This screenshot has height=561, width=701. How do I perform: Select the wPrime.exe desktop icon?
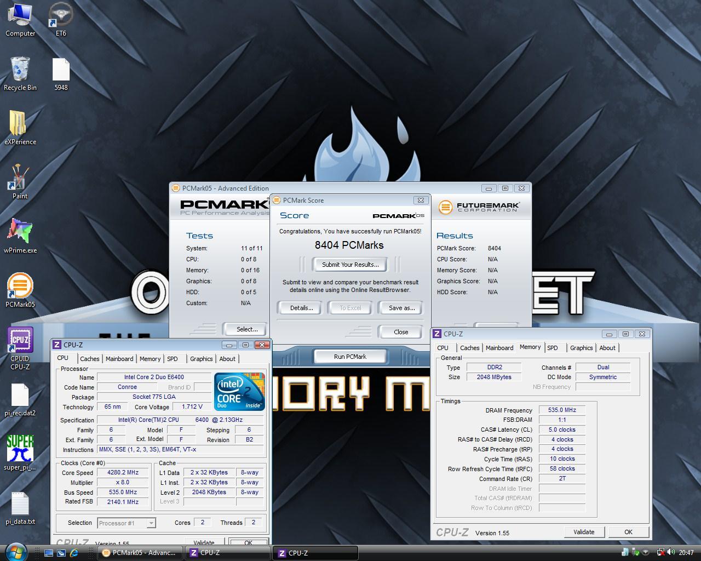20,237
